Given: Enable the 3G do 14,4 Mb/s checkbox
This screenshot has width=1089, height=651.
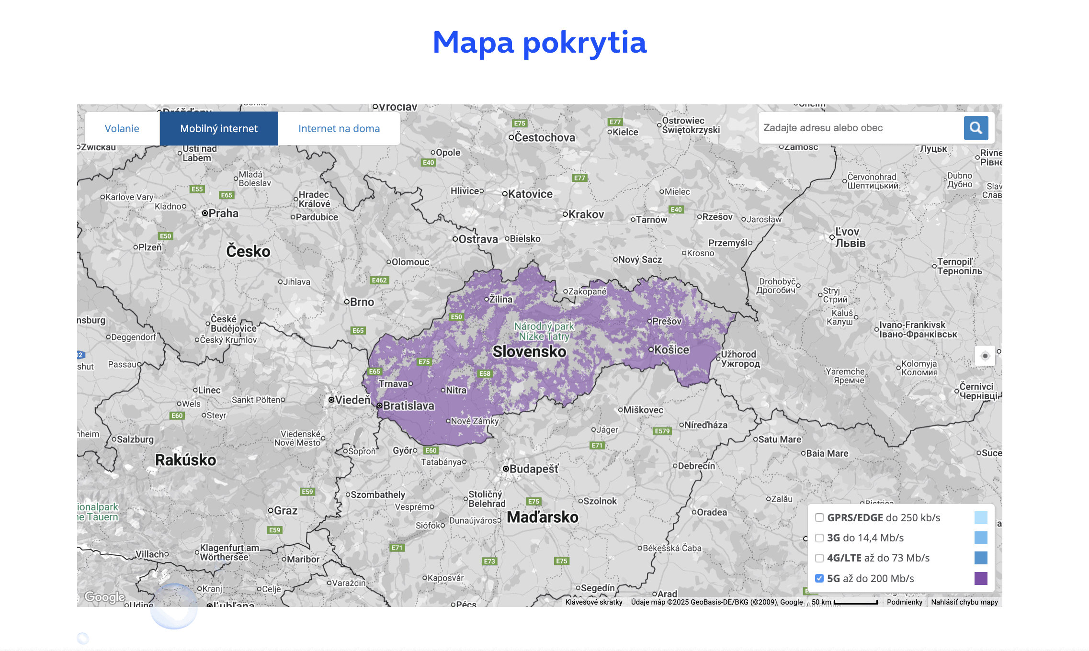Looking at the screenshot, I should pos(819,538).
